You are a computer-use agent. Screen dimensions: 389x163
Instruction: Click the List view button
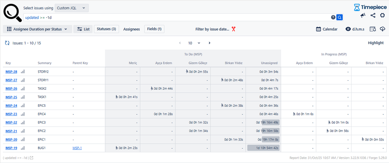(83, 29)
